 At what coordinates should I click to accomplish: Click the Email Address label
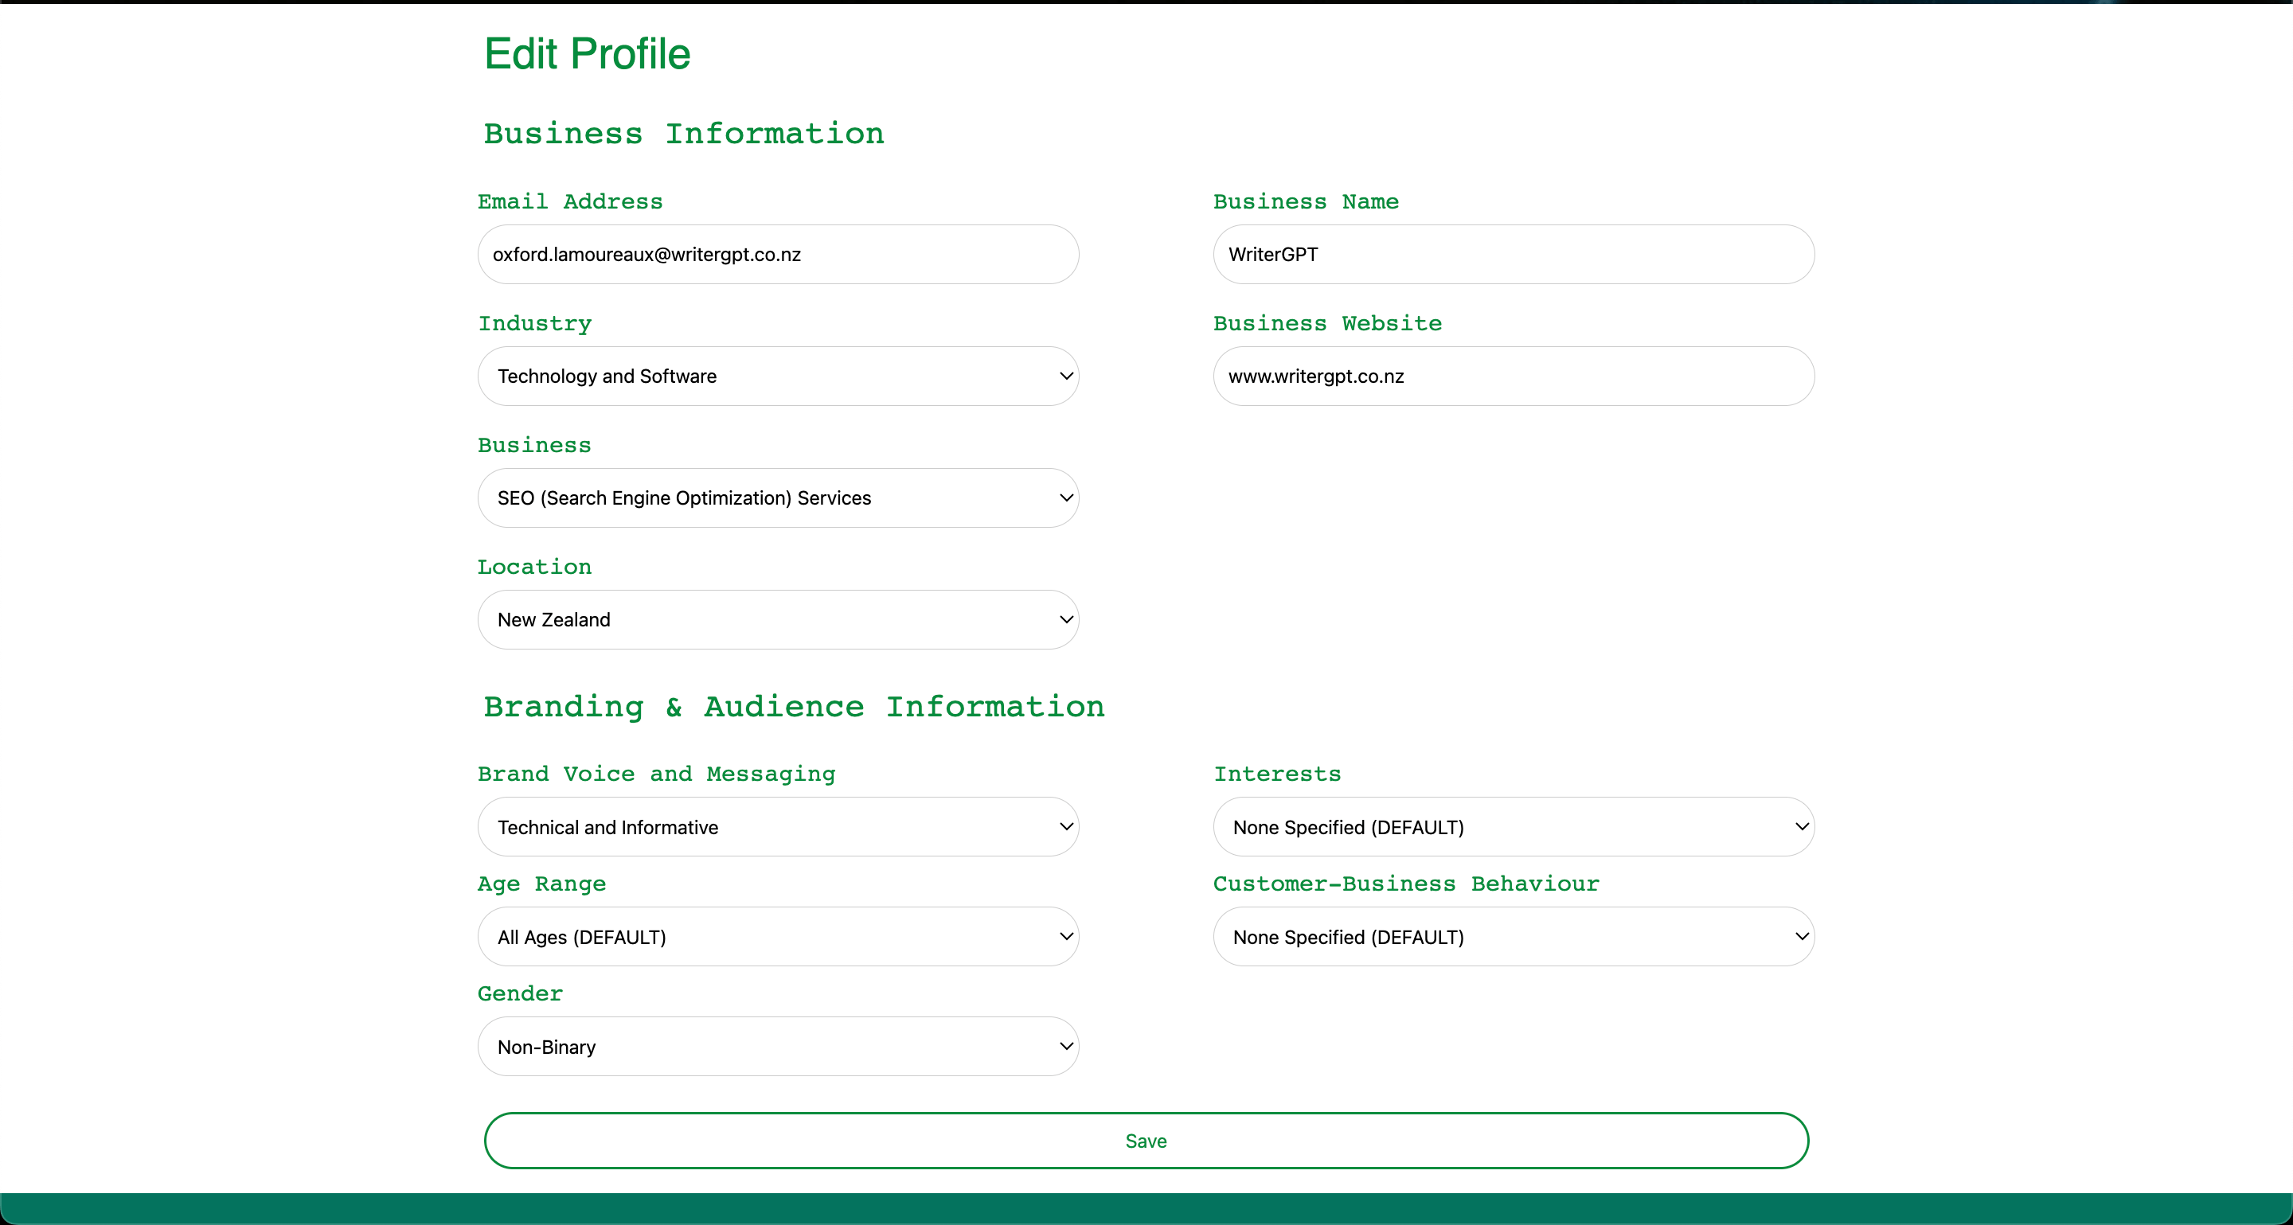571,202
